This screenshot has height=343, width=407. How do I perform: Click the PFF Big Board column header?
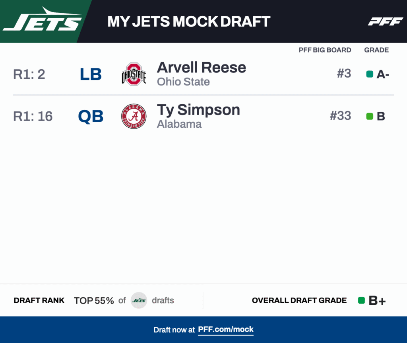pos(325,50)
